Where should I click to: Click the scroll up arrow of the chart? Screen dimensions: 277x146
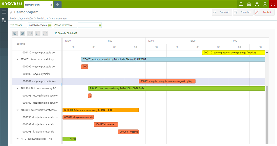(x=267, y=52)
